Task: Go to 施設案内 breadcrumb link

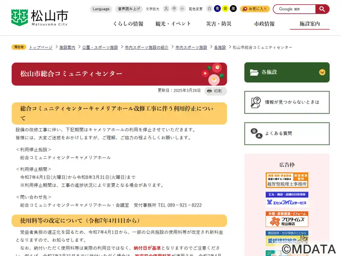Action: tap(67, 47)
